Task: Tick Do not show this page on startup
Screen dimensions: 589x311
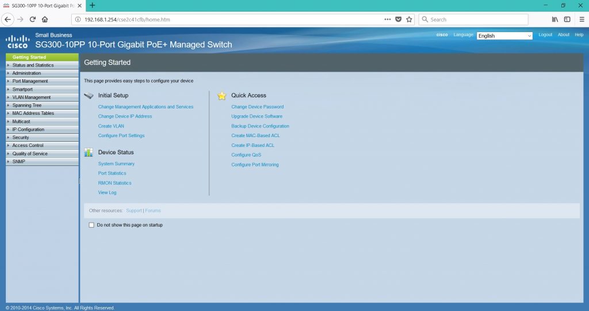Action: click(91, 225)
